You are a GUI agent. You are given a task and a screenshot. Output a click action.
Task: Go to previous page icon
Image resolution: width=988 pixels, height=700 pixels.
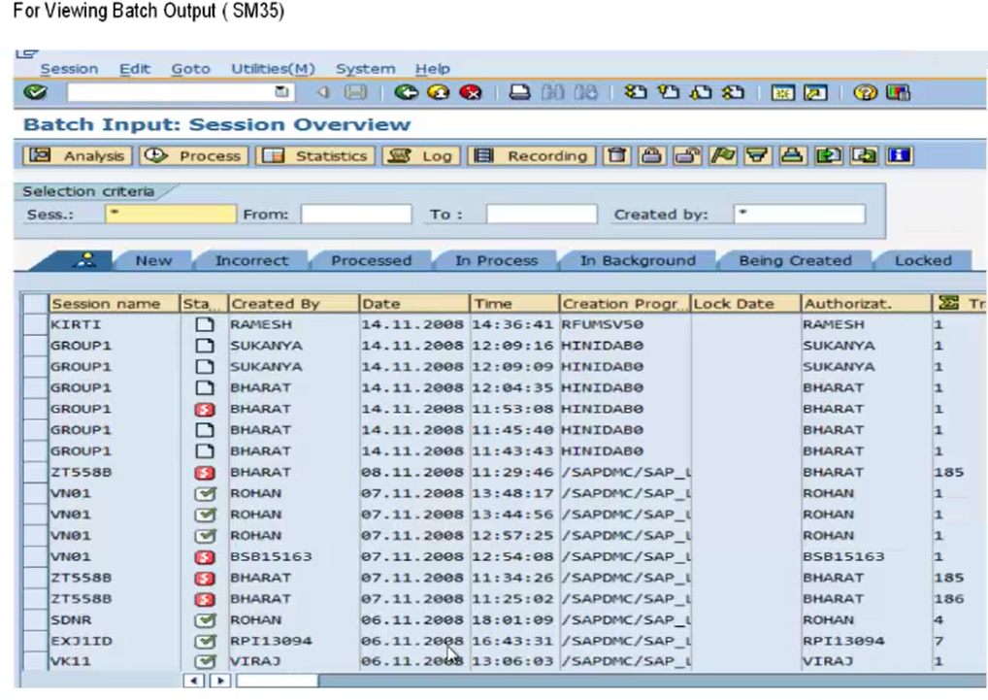pos(669,92)
